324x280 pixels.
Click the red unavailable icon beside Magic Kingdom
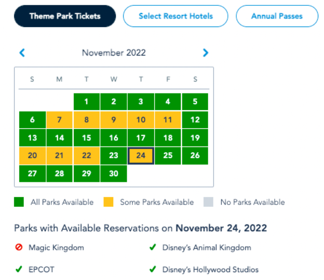coord(19,248)
